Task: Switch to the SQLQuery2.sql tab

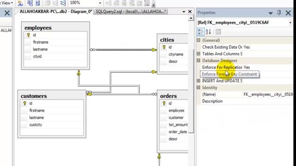Action: pyautogui.click(x=130, y=12)
